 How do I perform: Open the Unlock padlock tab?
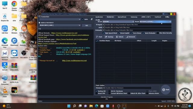tap(120, 37)
